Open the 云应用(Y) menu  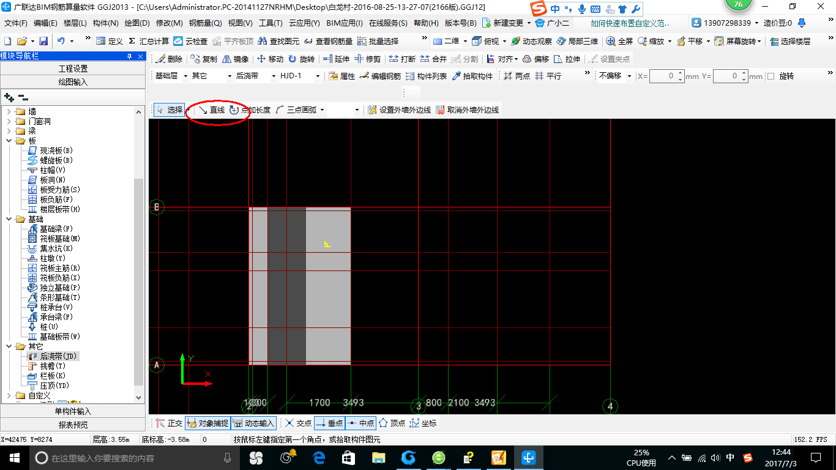click(x=304, y=23)
